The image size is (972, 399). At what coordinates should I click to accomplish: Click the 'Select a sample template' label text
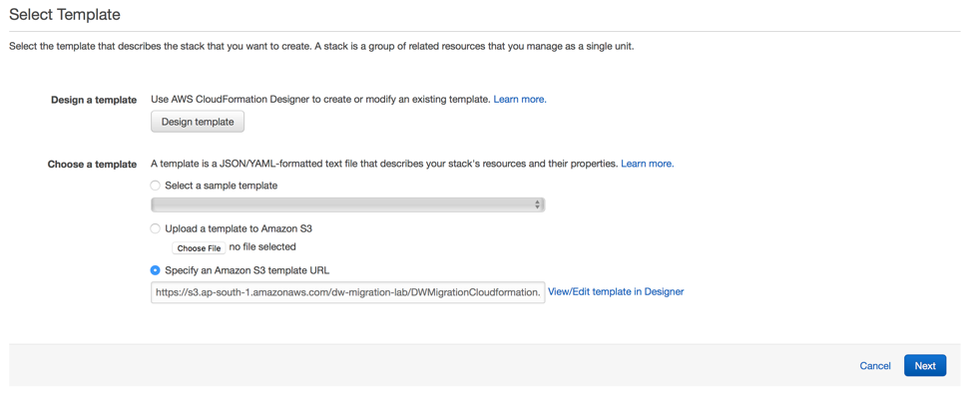click(222, 186)
